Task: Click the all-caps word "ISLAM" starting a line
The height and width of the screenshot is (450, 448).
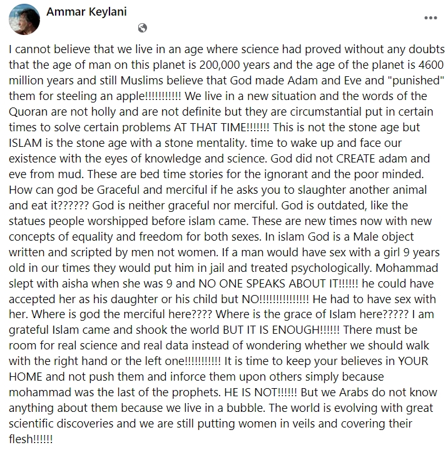Action: click(25, 142)
